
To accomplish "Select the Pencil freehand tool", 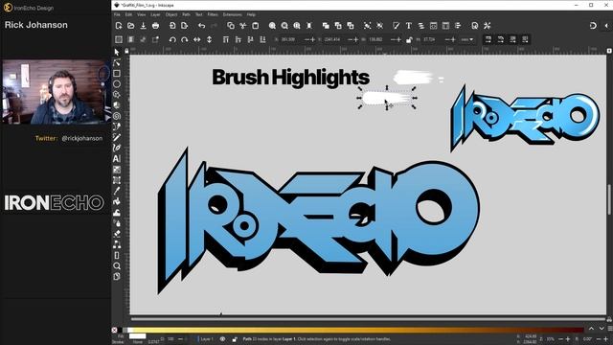I will point(117,137).
